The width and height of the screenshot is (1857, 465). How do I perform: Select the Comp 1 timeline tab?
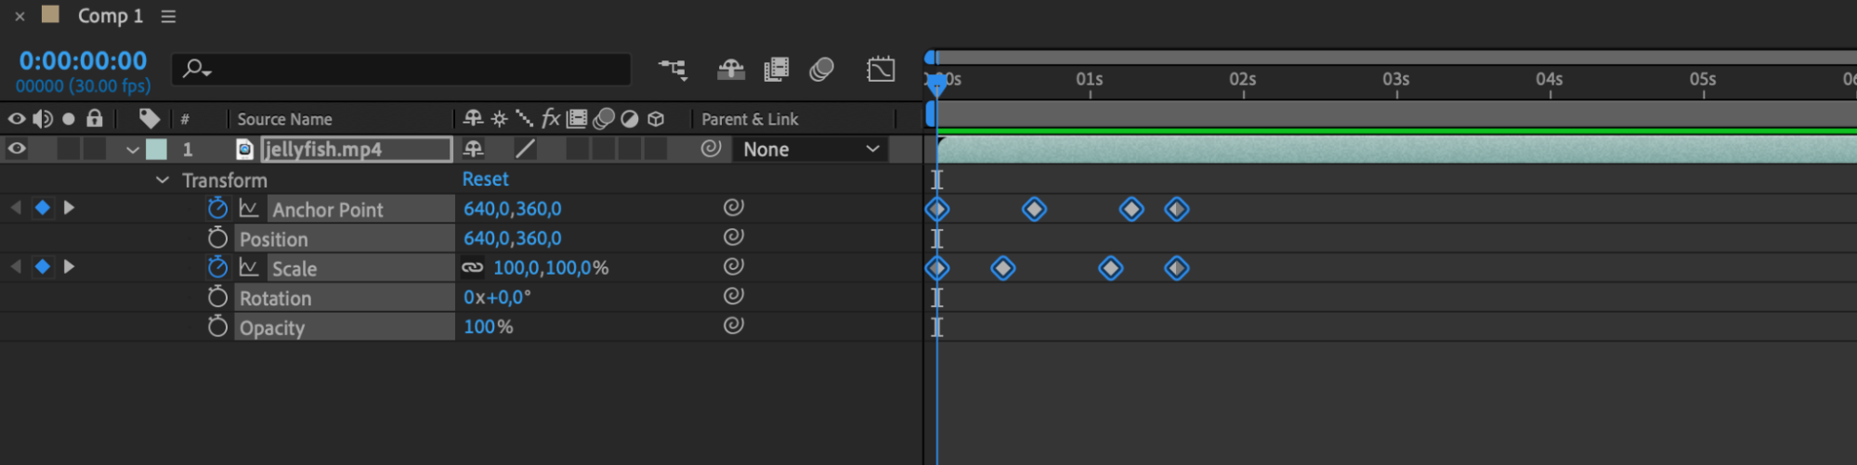click(110, 17)
